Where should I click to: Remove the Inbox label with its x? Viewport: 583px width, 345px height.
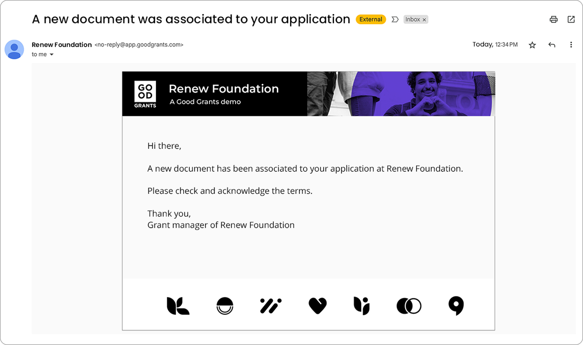click(424, 19)
